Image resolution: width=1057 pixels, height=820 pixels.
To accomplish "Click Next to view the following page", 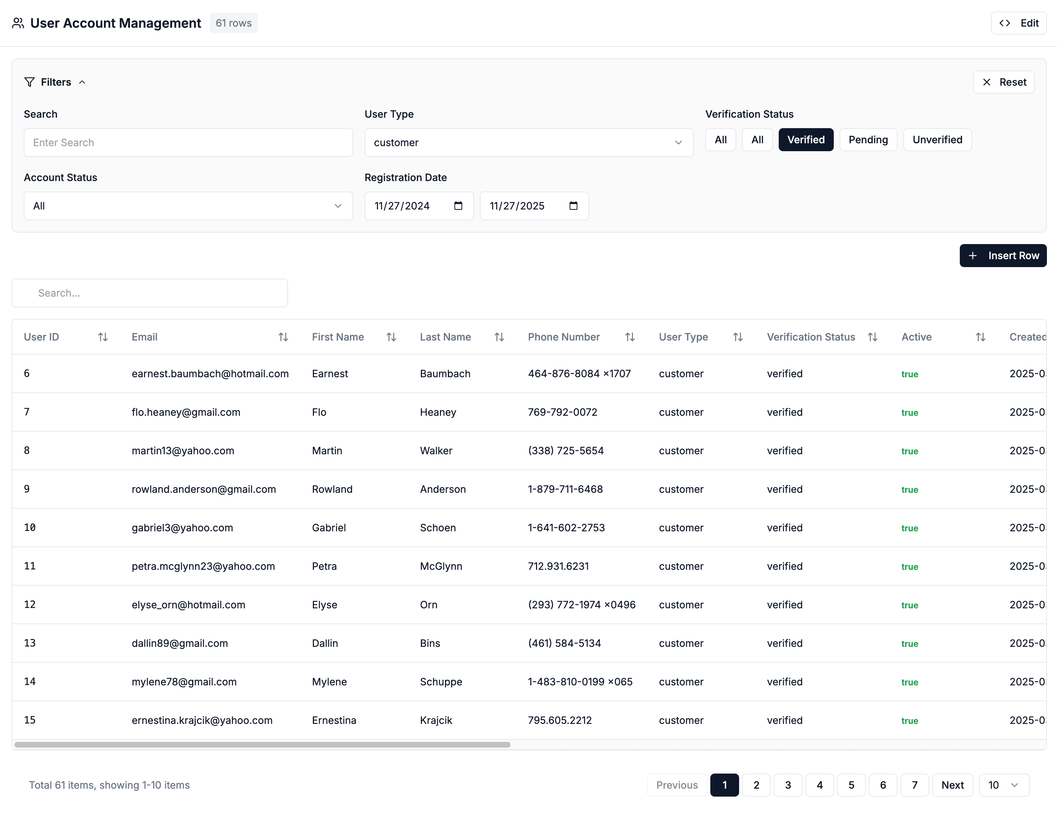I will point(953,785).
